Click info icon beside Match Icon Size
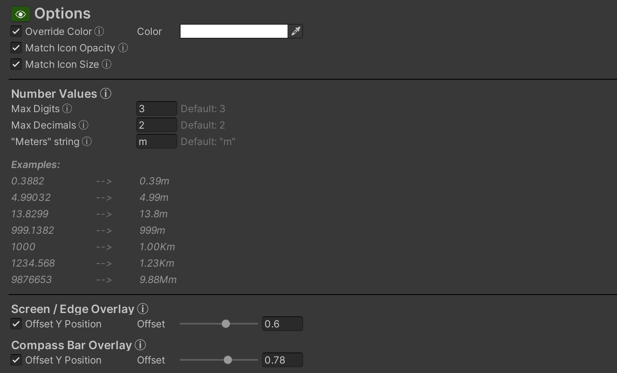Screen dimensions: 617x373 point(107,64)
